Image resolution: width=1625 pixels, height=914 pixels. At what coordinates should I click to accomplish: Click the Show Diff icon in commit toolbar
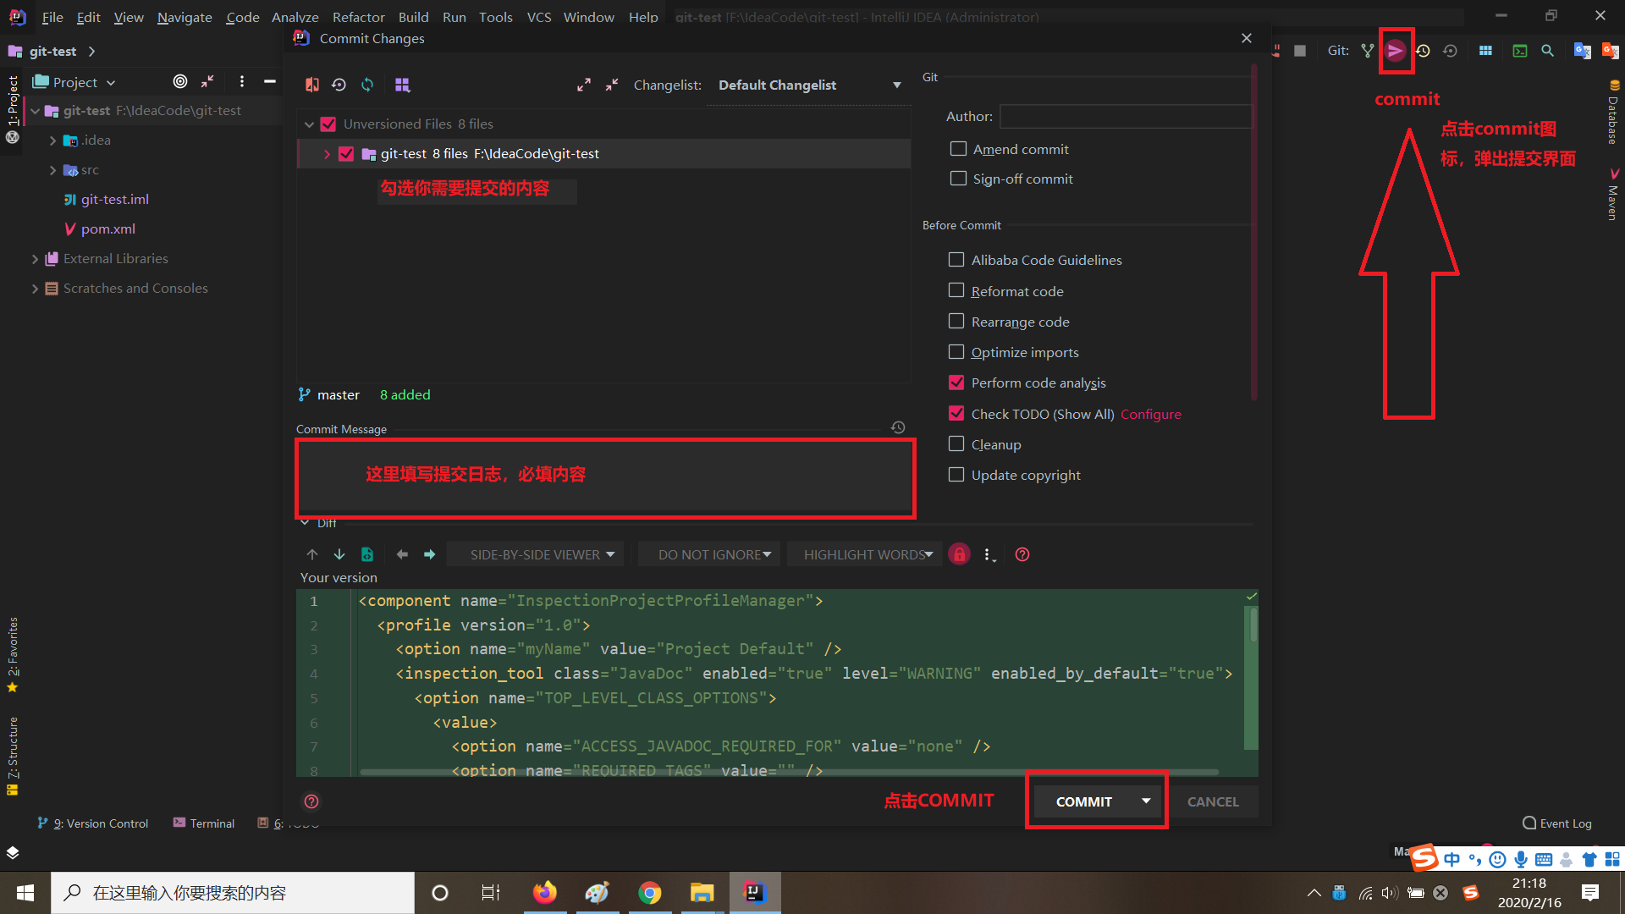pos(312,85)
